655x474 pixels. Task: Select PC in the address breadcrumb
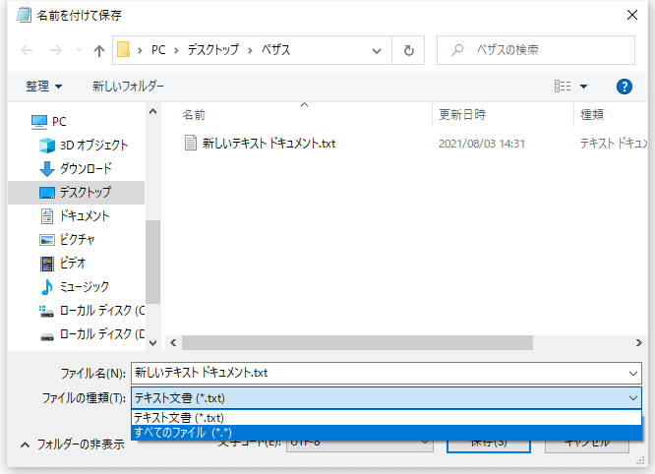(x=158, y=50)
